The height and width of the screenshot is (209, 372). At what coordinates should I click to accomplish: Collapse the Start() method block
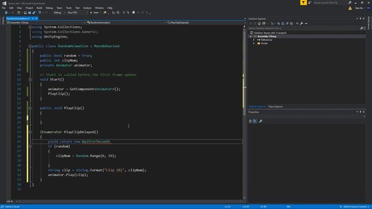point(30,80)
